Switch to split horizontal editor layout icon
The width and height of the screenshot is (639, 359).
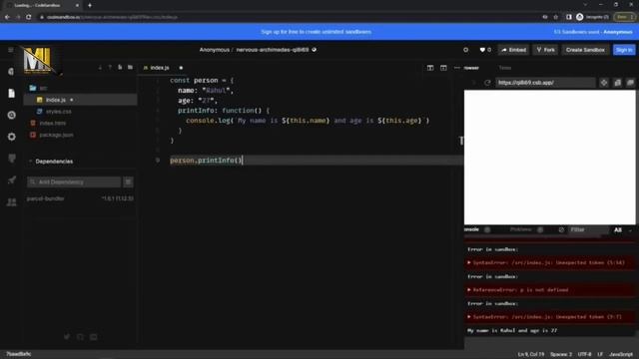click(x=430, y=68)
